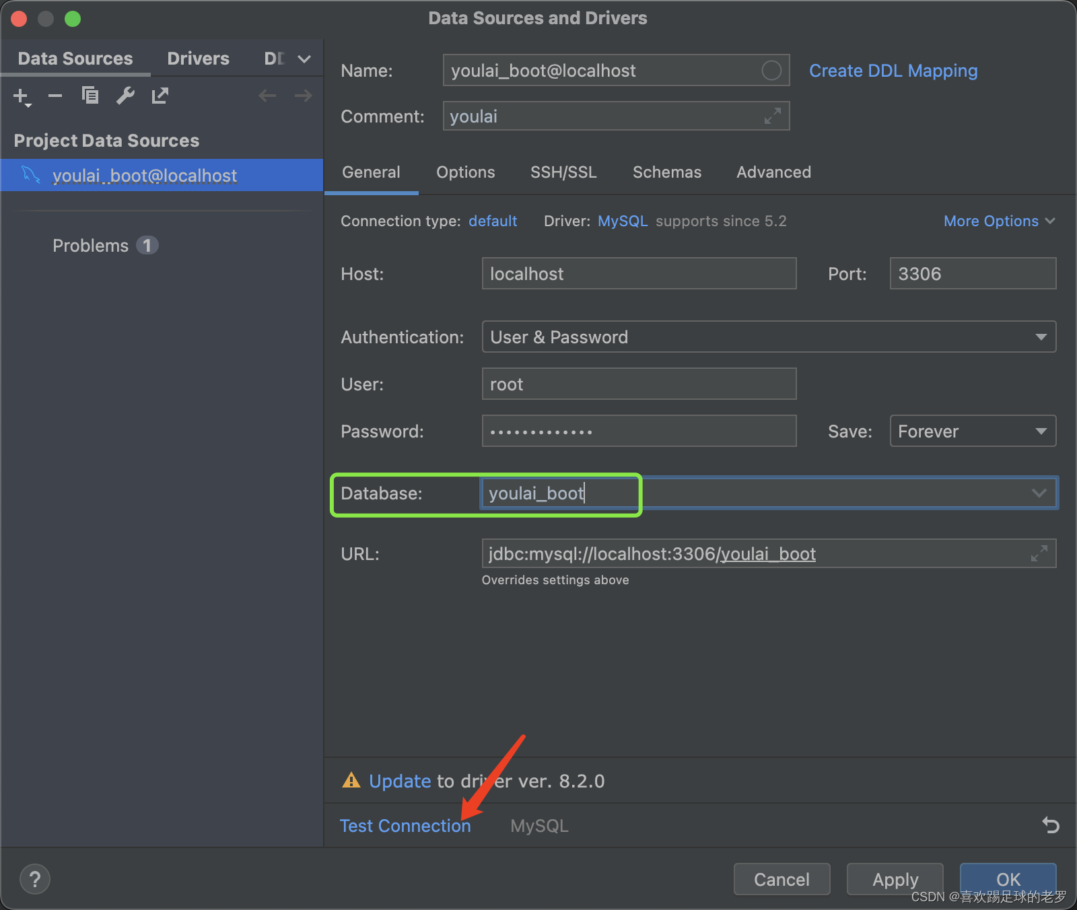1077x910 pixels.
Task: Expand the Comment field editor
Action: click(x=773, y=116)
